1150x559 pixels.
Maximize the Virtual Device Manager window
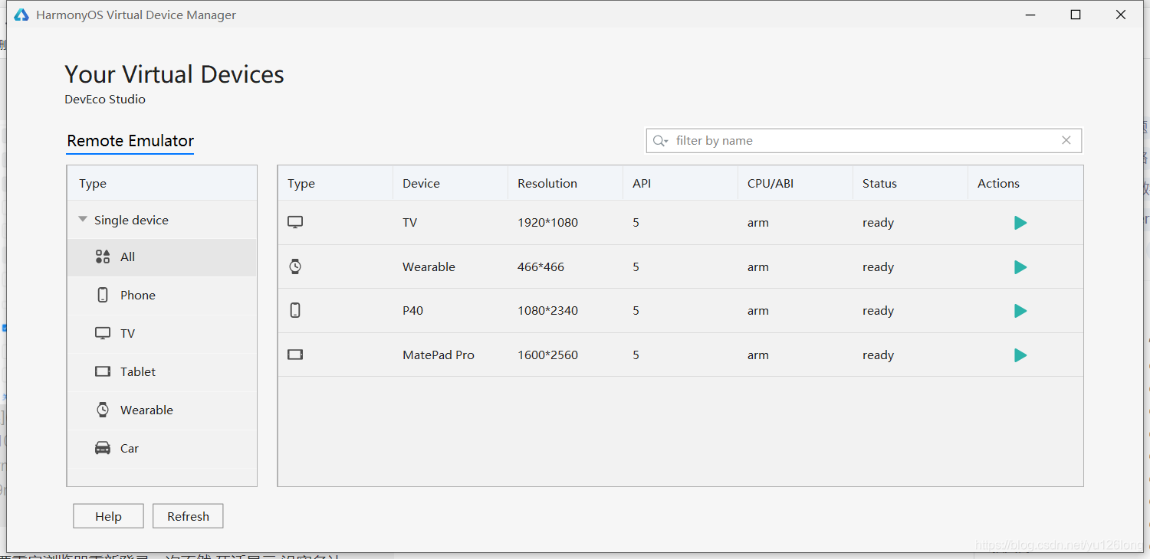(1076, 15)
